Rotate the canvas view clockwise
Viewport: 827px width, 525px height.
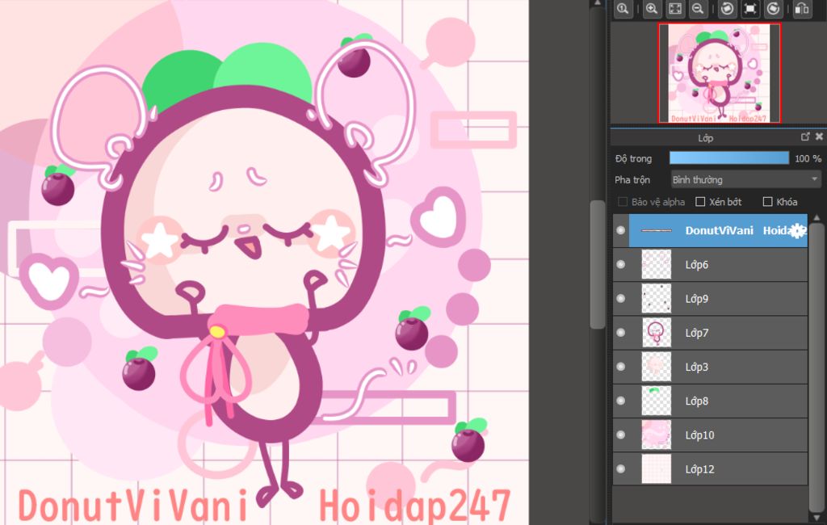773,9
